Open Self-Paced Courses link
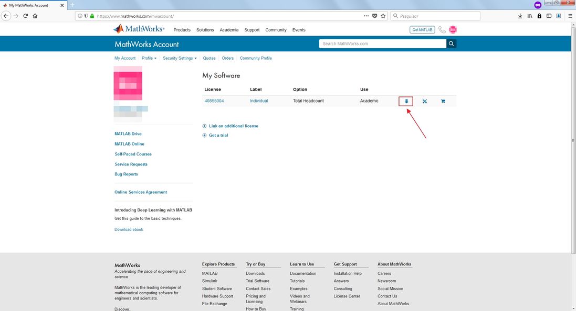Screen dimensions: 576x311 tap(133, 154)
